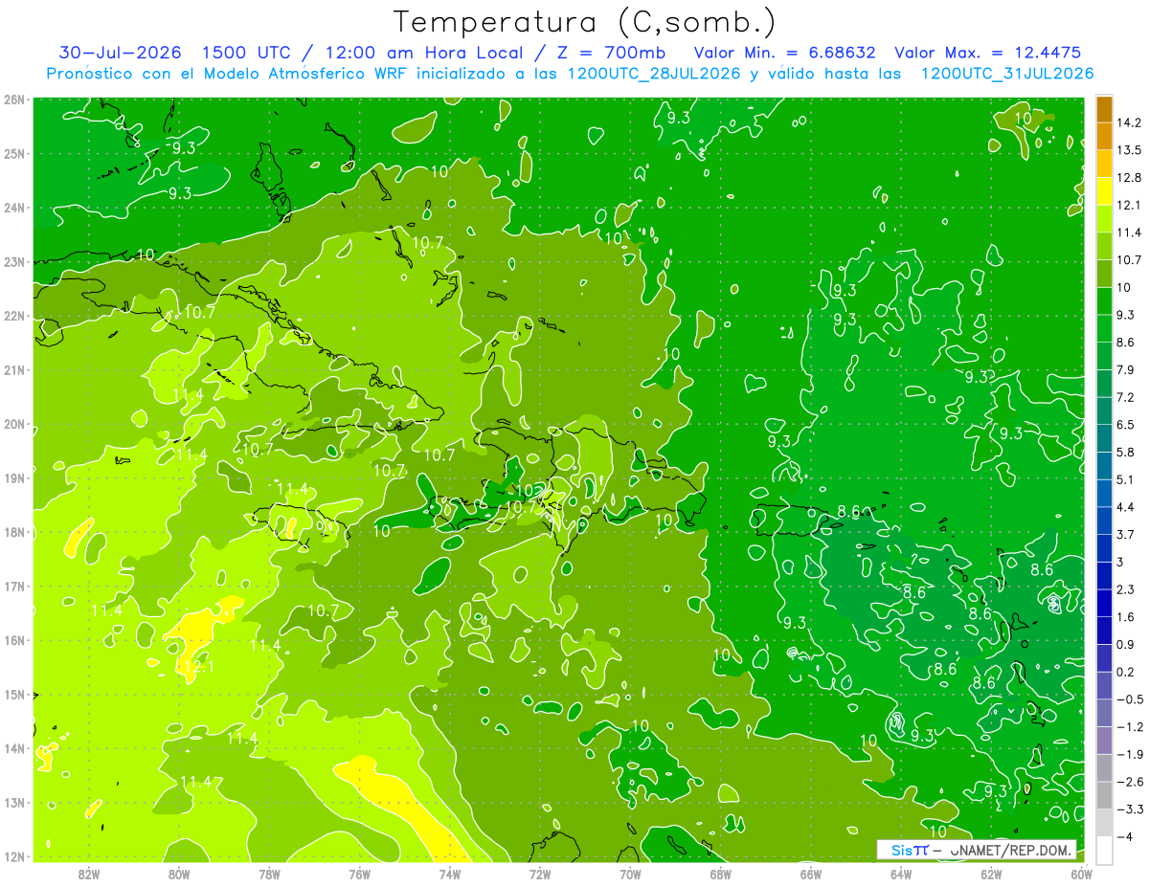Click legend swatch between 8.6 and 9.3
The image size is (1149, 887).
click(x=1104, y=327)
